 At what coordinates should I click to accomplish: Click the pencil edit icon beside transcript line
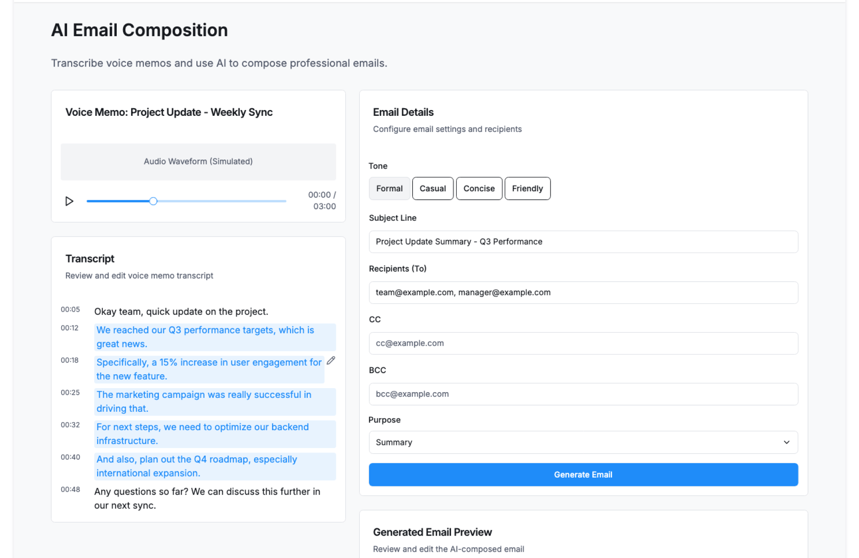(x=331, y=361)
